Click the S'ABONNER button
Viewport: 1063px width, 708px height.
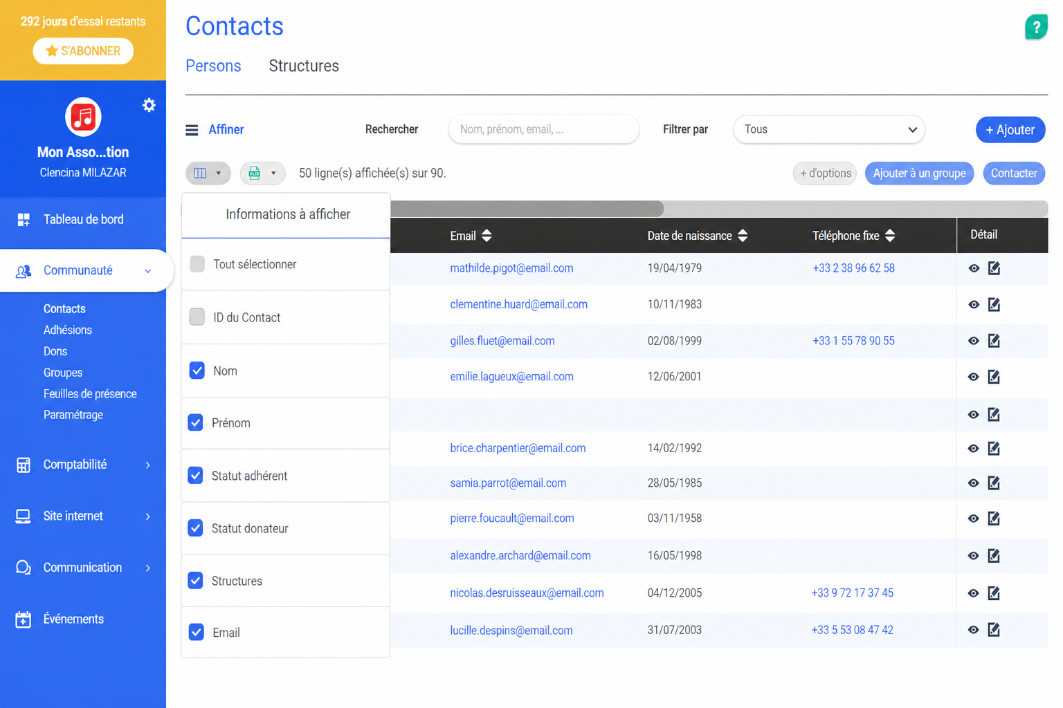[x=83, y=51]
